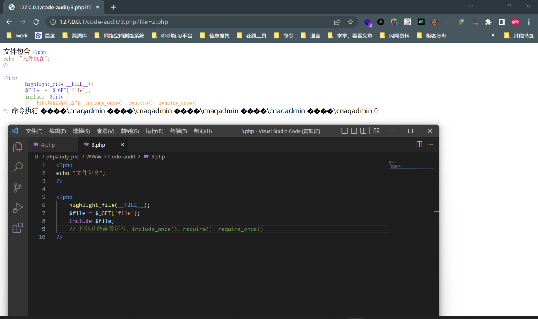
Task: Click the phpstudy_pro breadcrumb segment
Action: (x=63, y=157)
